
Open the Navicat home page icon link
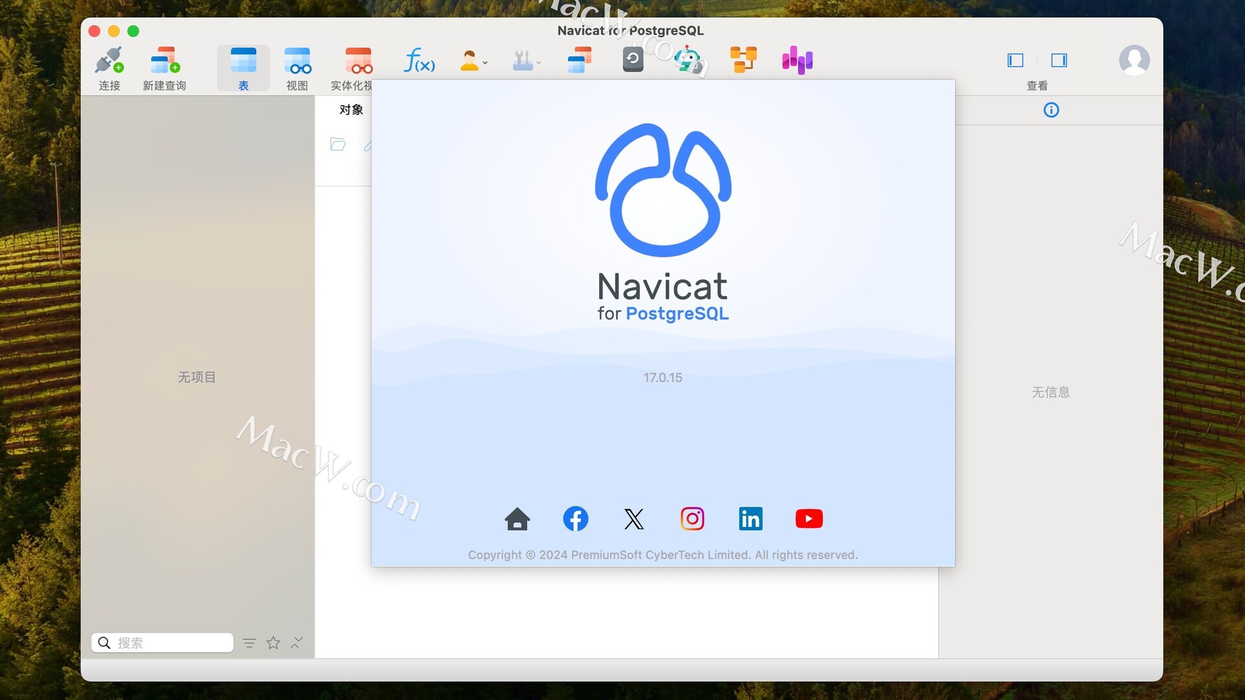coord(517,519)
